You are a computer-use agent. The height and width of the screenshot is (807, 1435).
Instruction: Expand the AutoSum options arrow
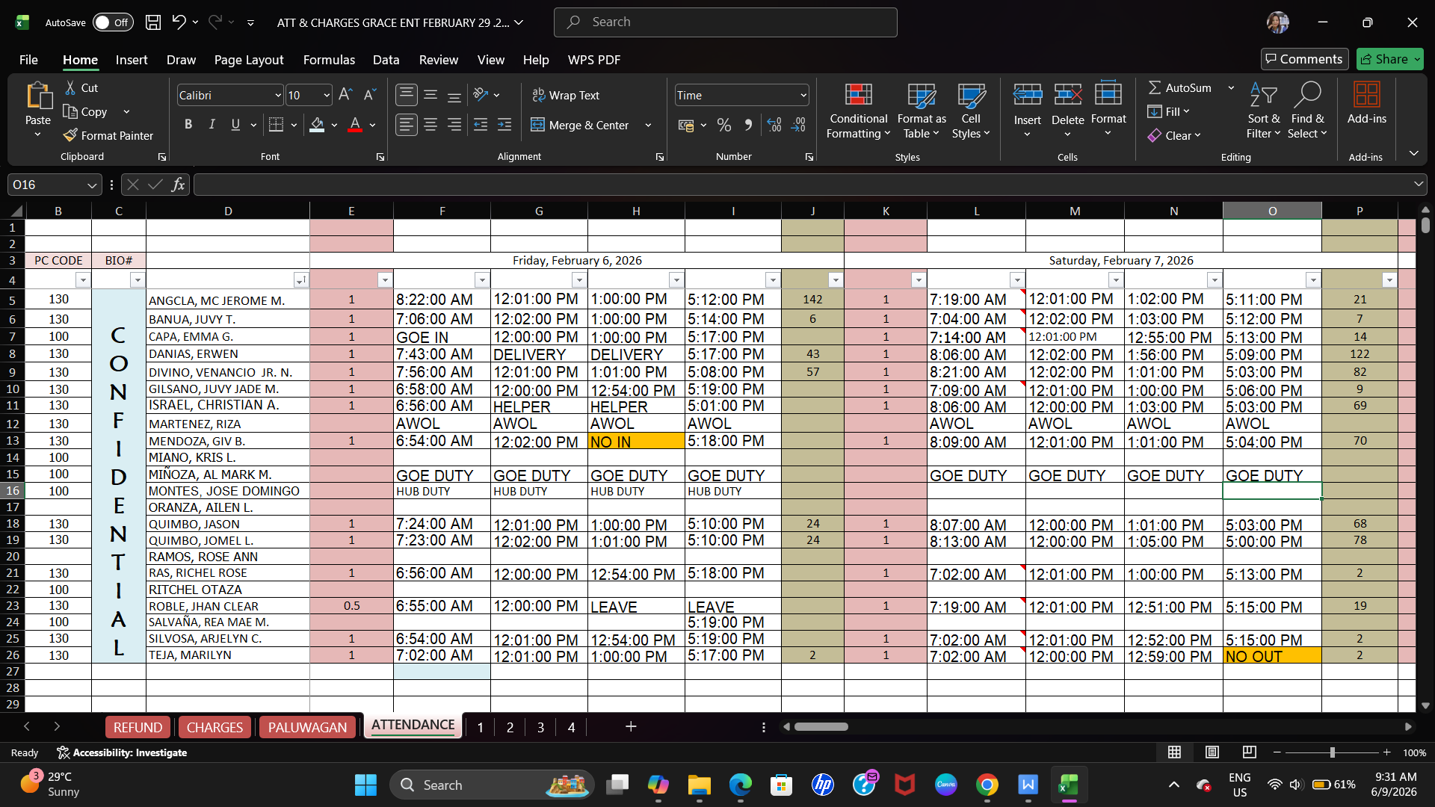[1231, 87]
